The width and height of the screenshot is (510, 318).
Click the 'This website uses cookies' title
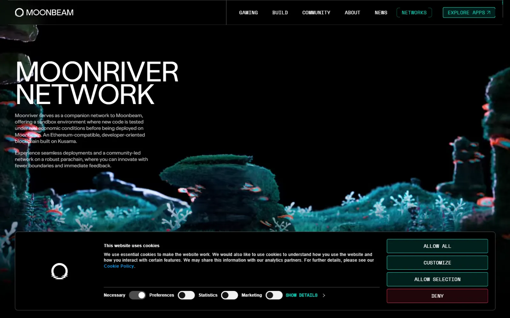tap(132, 245)
